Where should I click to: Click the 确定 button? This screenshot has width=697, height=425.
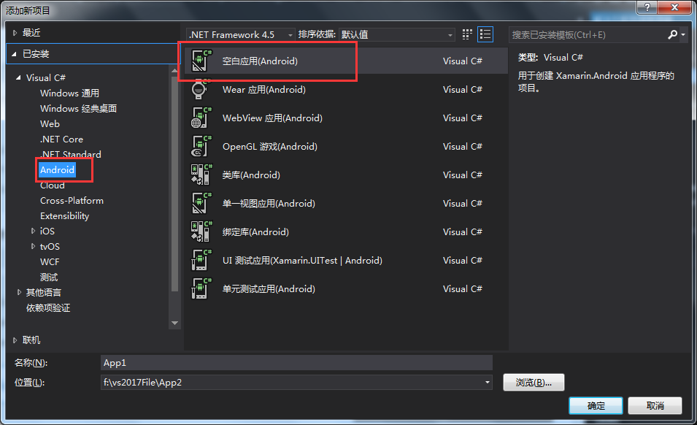pyautogui.click(x=596, y=405)
